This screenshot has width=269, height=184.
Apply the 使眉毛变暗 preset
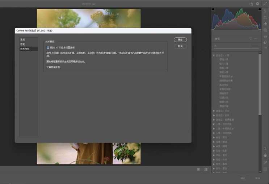pyautogui.click(x=225, y=89)
